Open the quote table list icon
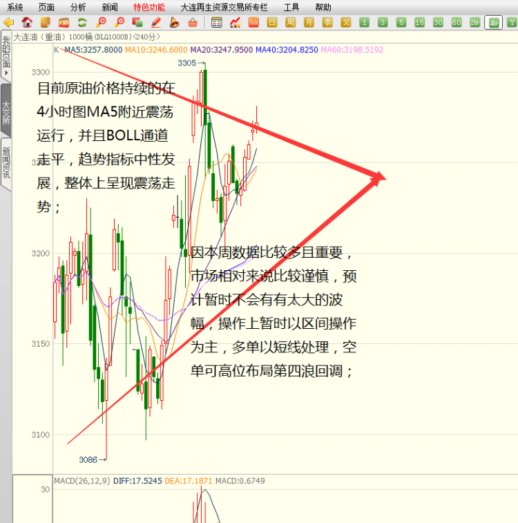Screen dimensions: 518x523 coord(217,23)
